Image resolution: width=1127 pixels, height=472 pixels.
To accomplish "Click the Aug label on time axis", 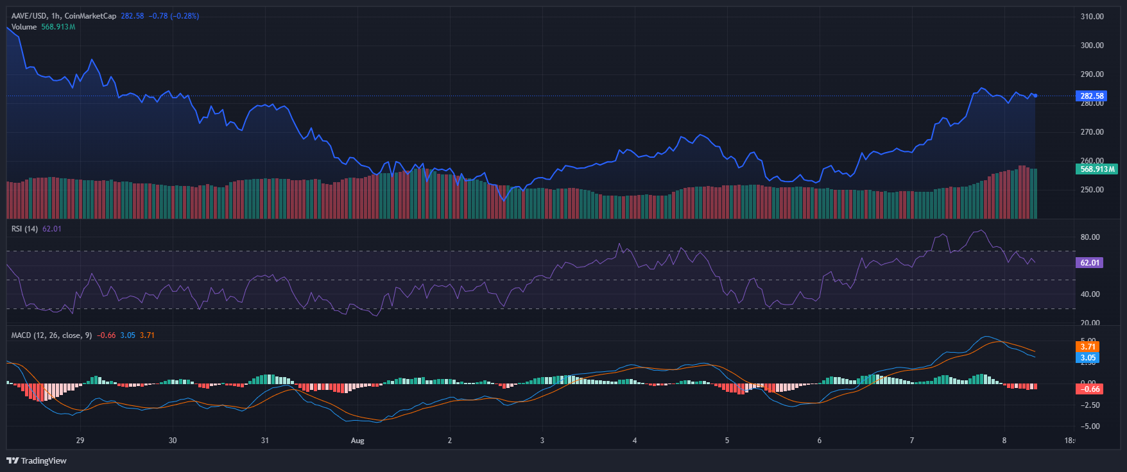I will point(357,441).
